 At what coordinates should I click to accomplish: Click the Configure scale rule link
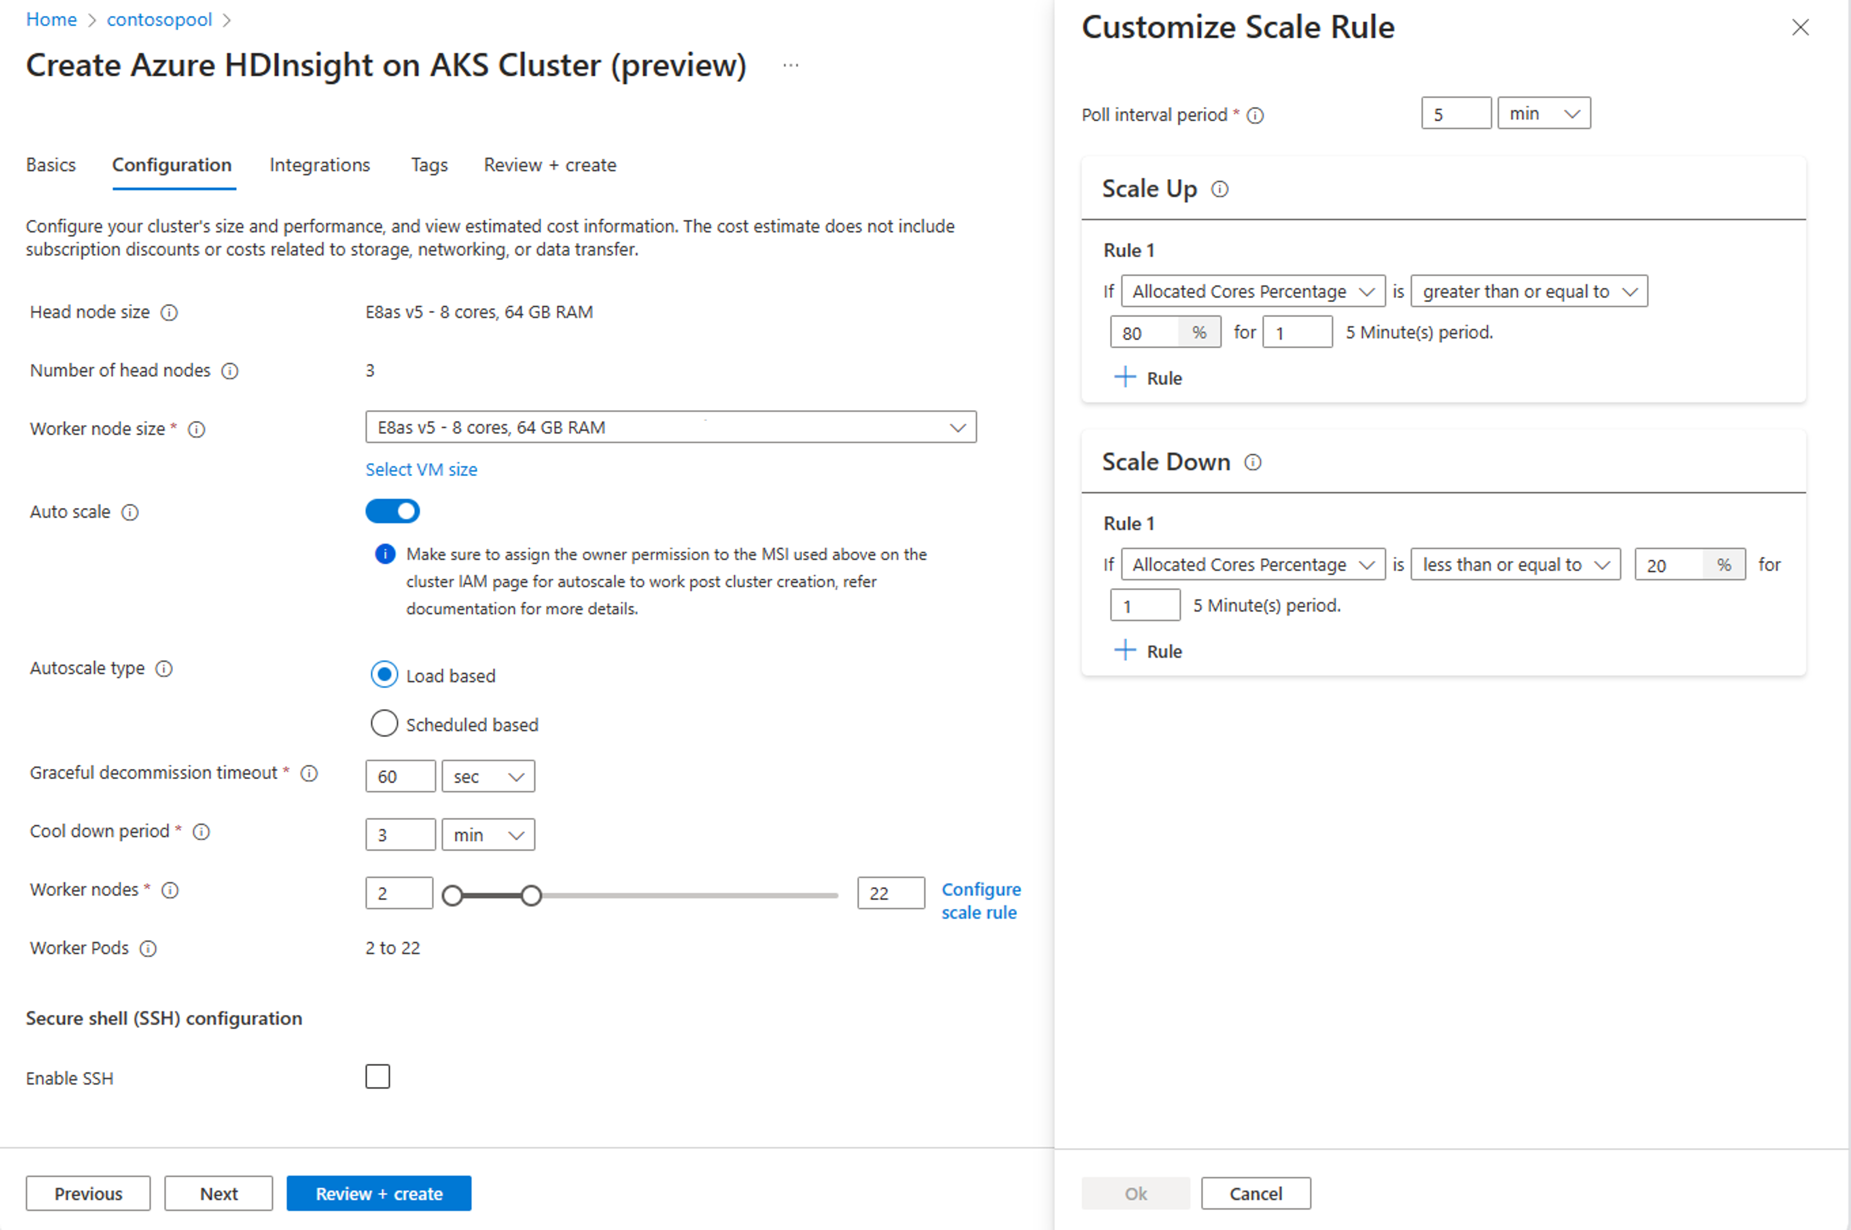point(980,901)
